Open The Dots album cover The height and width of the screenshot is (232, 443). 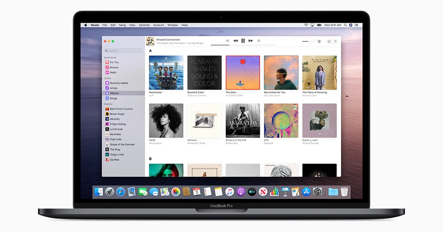pos(243,73)
